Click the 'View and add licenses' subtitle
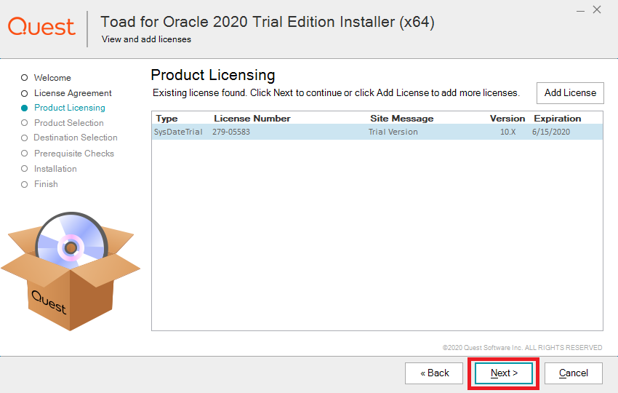 pos(146,39)
